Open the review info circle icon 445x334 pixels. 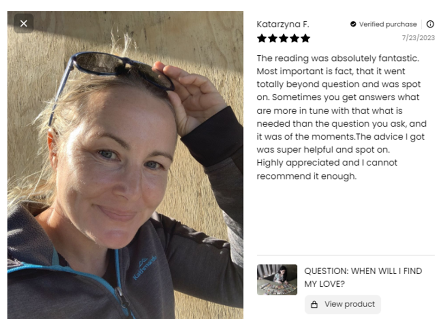[x=430, y=24]
